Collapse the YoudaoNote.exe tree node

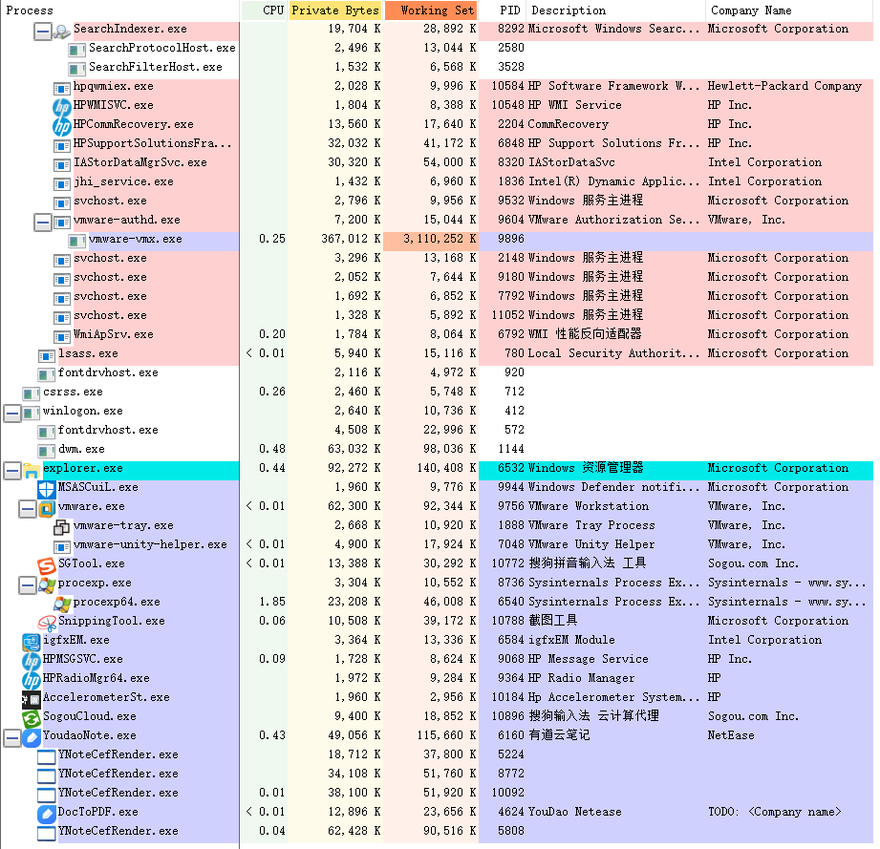coord(12,738)
